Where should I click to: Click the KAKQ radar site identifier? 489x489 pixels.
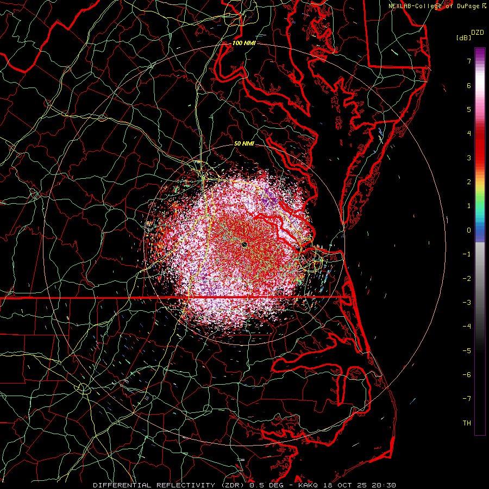pos(308,485)
